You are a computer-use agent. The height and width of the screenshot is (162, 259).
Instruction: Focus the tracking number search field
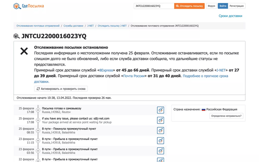pos(154,6)
